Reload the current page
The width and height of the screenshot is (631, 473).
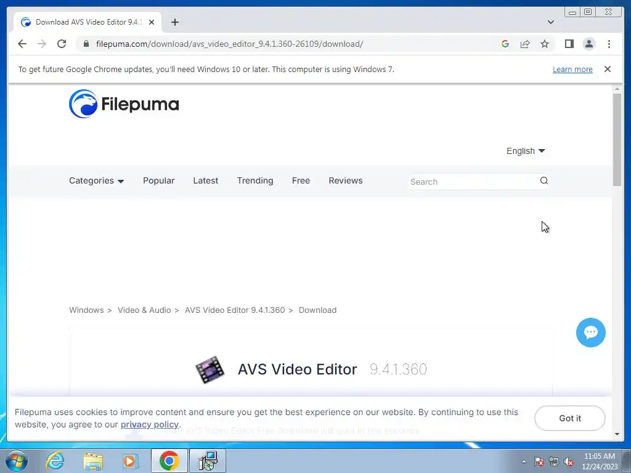pos(62,44)
